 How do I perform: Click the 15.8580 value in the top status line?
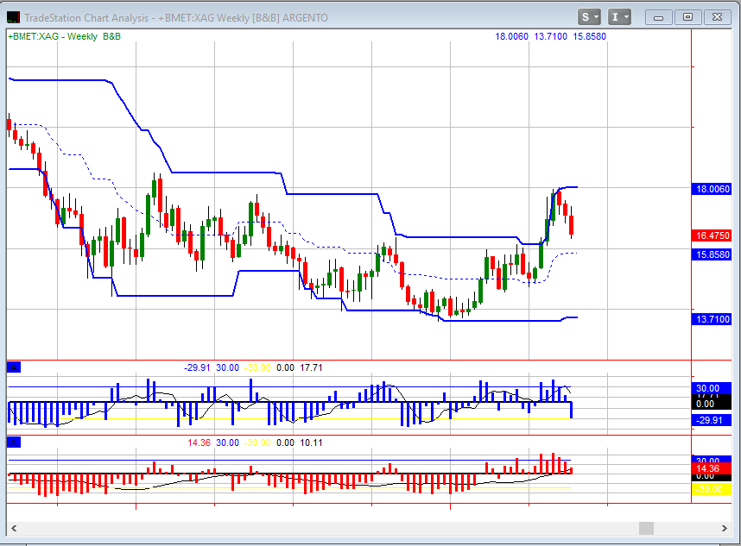pyautogui.click(x=589, y=36)
